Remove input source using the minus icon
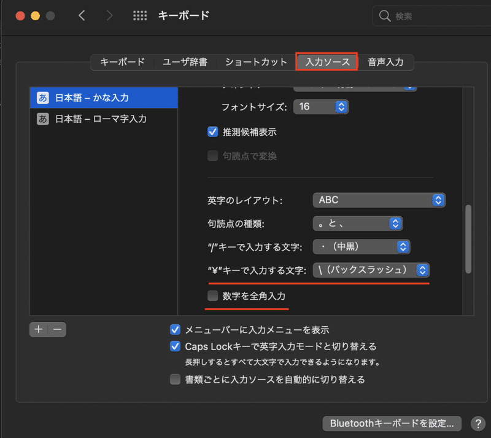The width and height of the screenshot is (491, 438). [x=56, y=329]
